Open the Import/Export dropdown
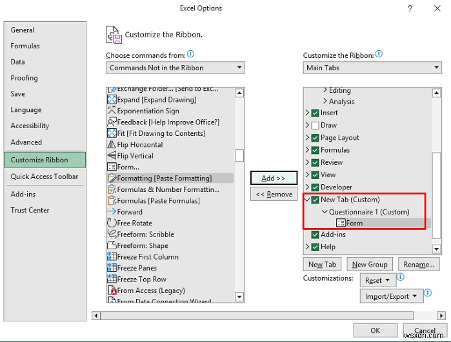This screenshot has height=342, width=451. point(392,296)
